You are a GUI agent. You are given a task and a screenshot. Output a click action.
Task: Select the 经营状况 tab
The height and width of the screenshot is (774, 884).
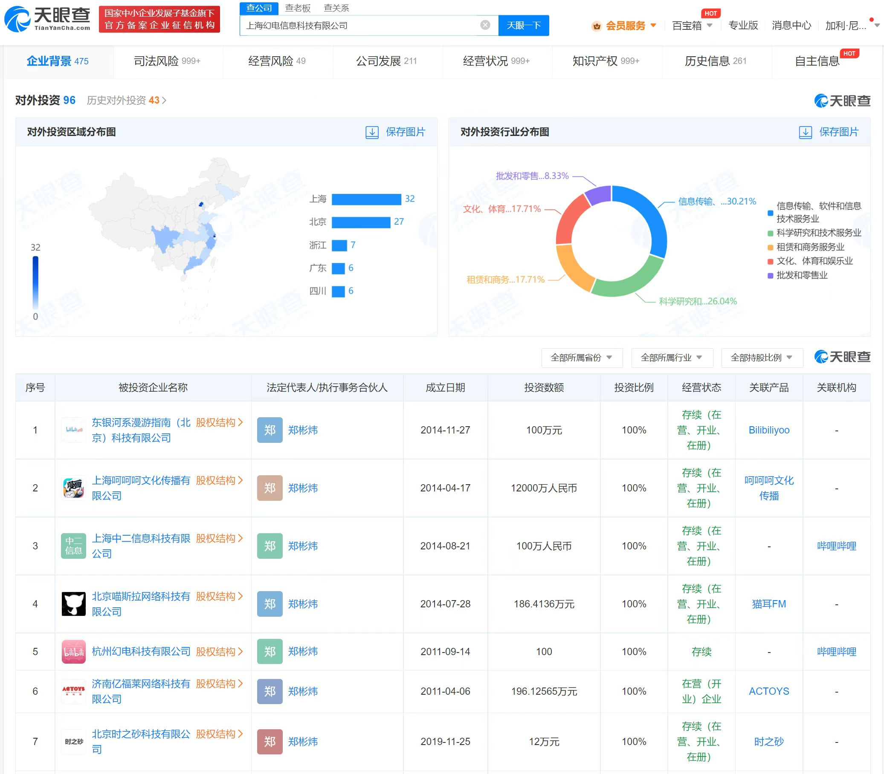pyautogui.click(x=496, y=61)
